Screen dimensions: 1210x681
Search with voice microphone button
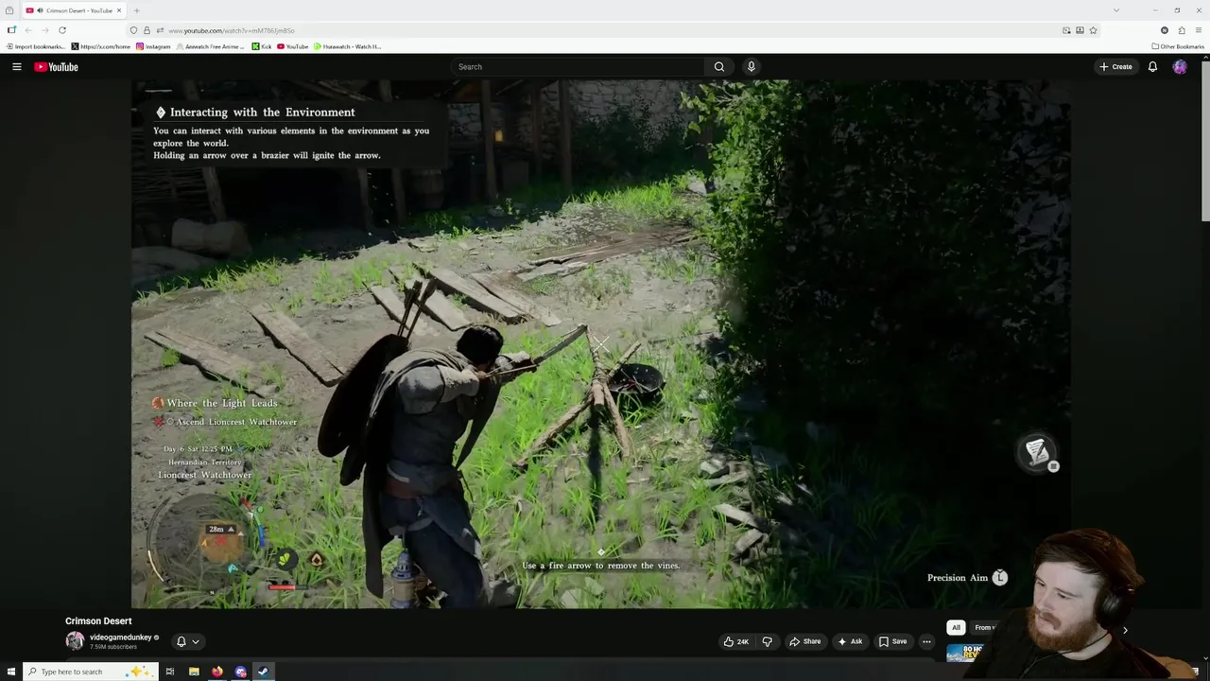tap(752, 66)
